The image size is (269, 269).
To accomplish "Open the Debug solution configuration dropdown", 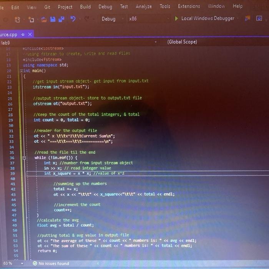I will tap(113, 19).
